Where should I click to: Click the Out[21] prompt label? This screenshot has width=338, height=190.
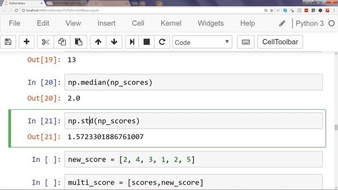coord(44,137)
